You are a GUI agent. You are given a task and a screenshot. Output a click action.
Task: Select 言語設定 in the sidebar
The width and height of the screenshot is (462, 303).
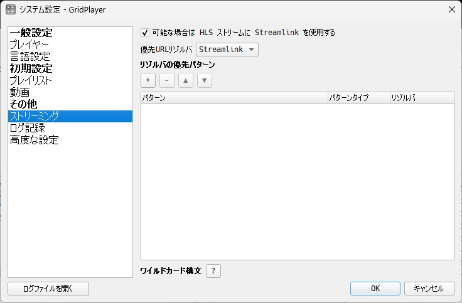pos(29,56)
